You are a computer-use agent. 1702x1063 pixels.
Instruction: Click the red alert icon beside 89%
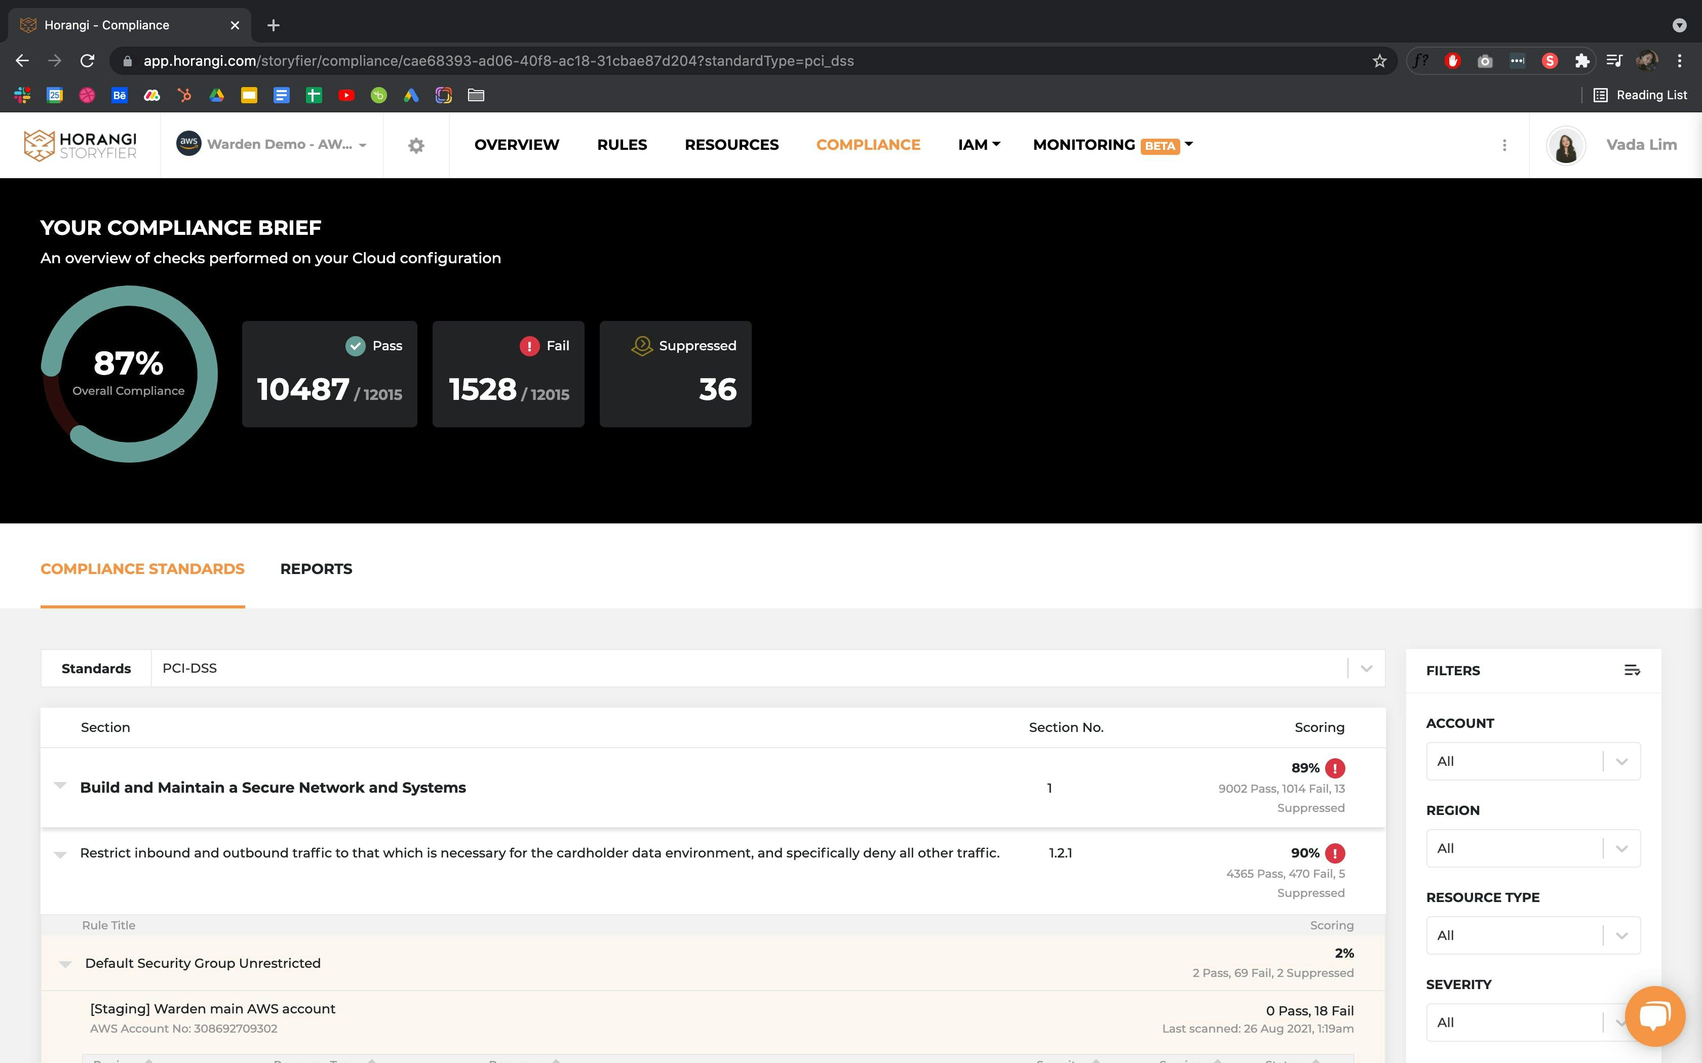pyautogui.click(x=1335, y=768)
